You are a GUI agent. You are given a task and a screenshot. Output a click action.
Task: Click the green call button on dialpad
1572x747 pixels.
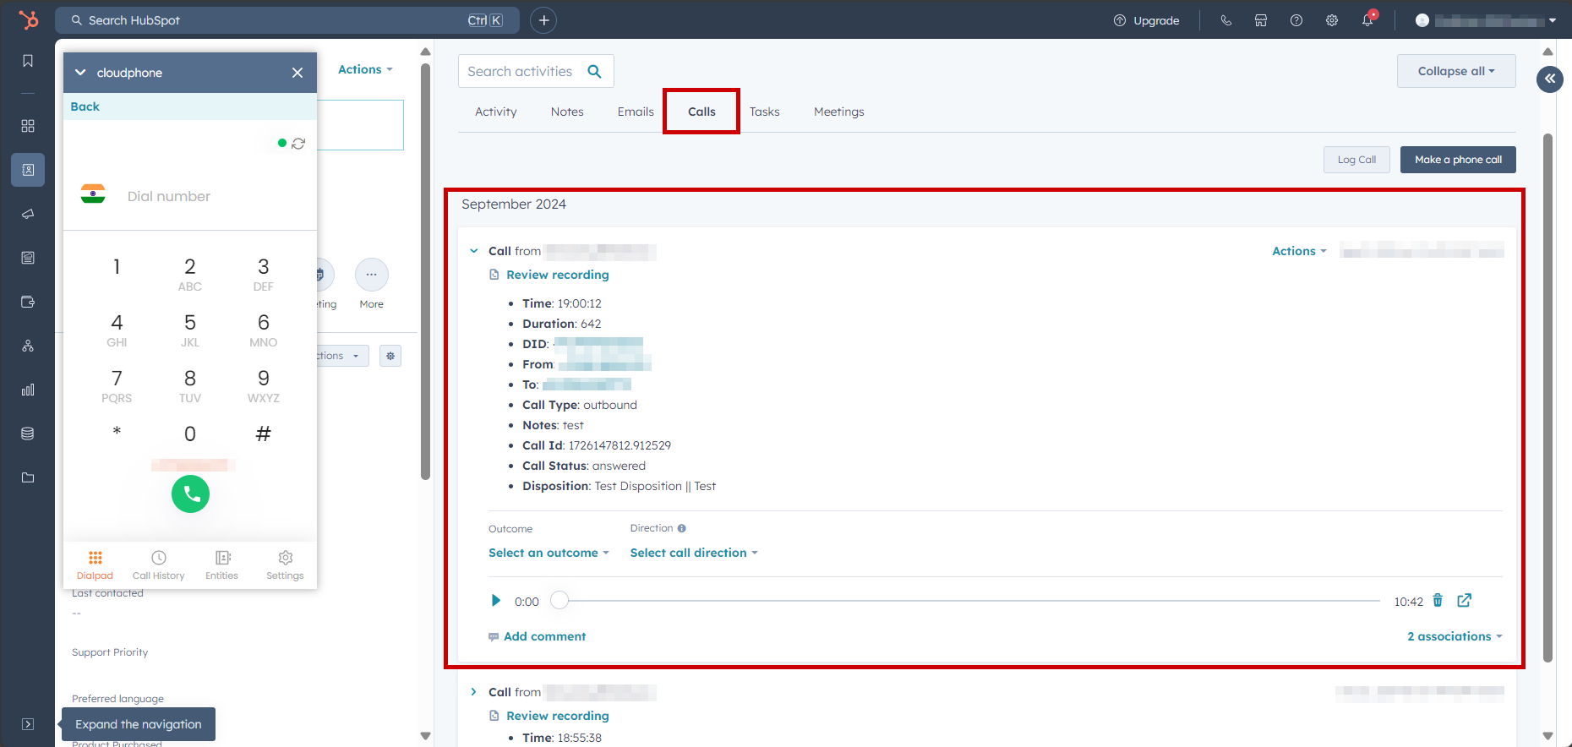[190, 494]
